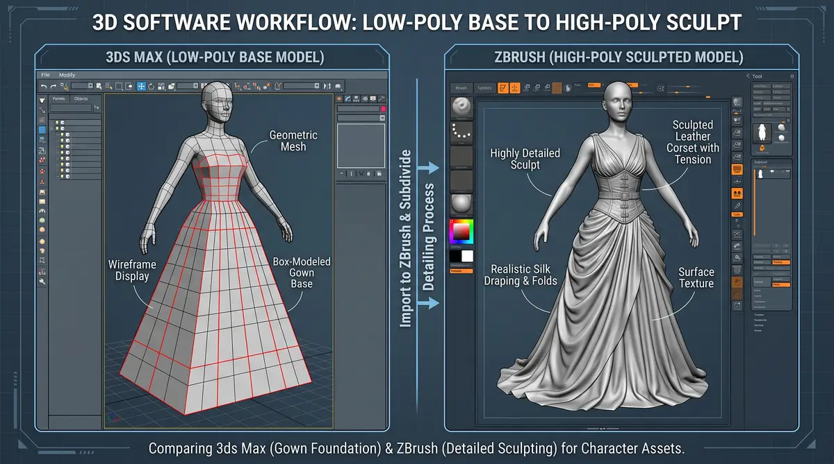The image size is (834, 464).
Task: Choose the dashed rectangular selection region icon
Action: point(119,86)
